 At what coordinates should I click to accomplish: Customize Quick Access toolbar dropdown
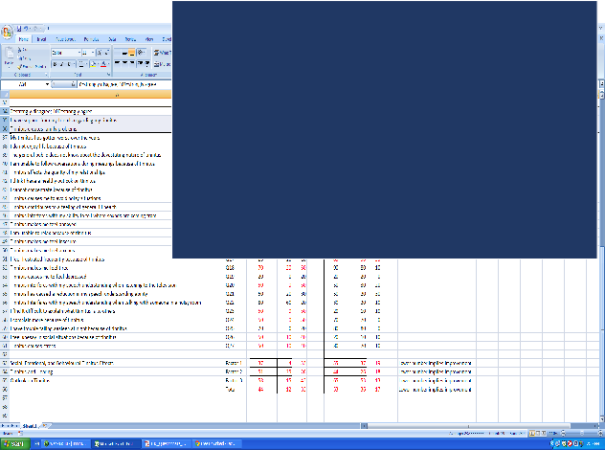[x=48, y=29]
